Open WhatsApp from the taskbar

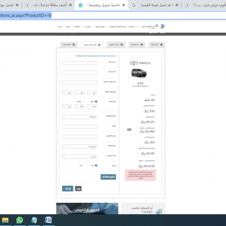19,220
